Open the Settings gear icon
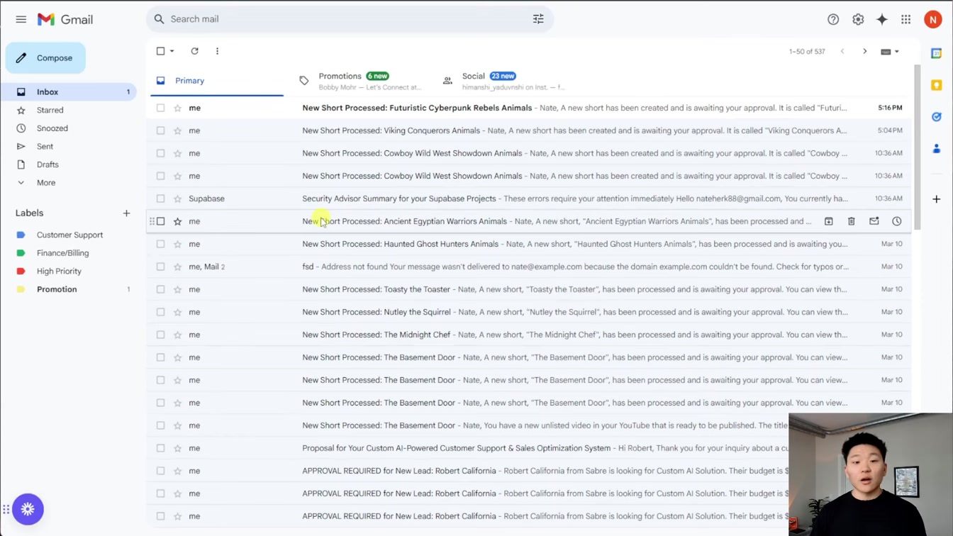Viewport: 953px width, 536px height. tap(858, 19)
